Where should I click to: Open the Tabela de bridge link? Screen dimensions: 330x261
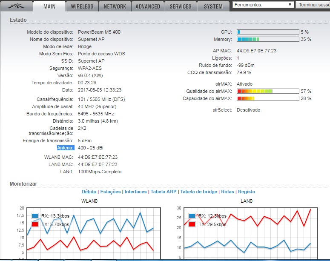point(199,192)
